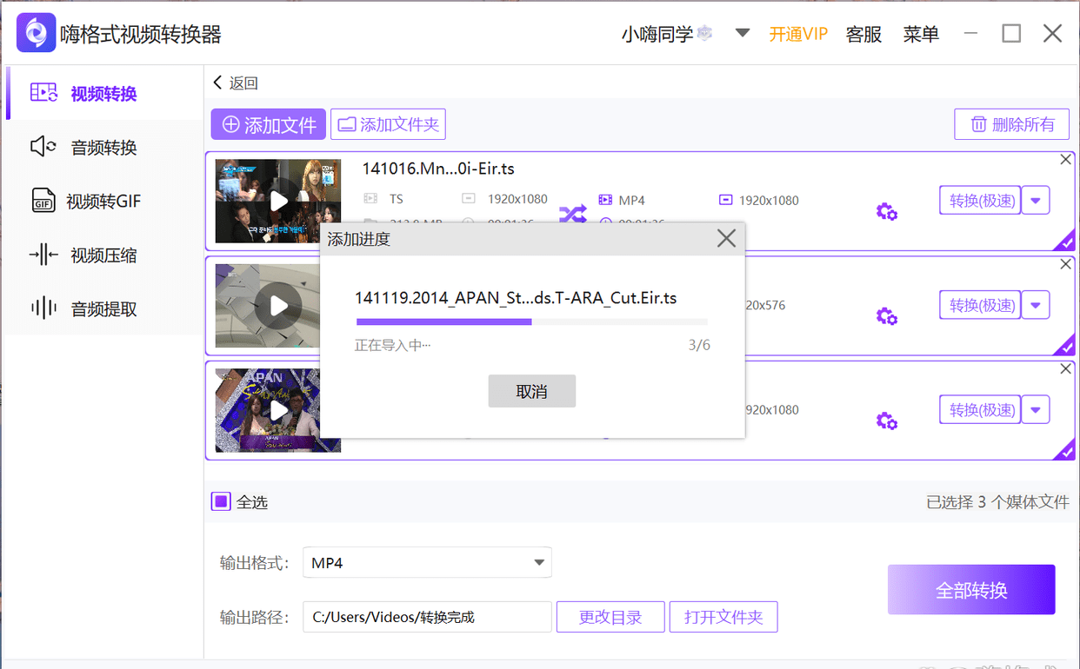
Task: Cancel the file import with 取消
Action: click(531, 391)
